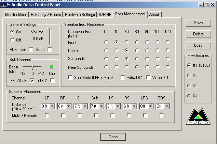Click the Volume slider handle

coord(50,28)
